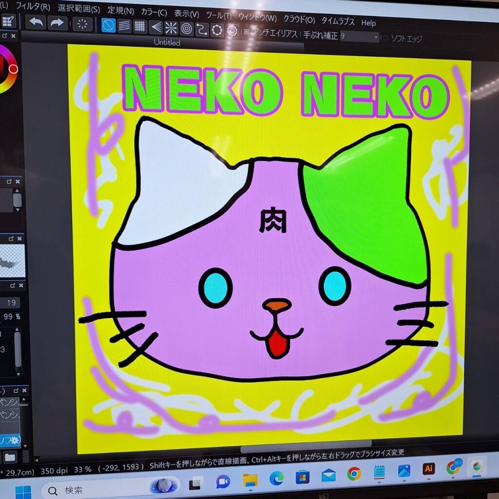
Task: Select the radial lines snap guide
Action: pyautogui.click(x=171, y=28)
